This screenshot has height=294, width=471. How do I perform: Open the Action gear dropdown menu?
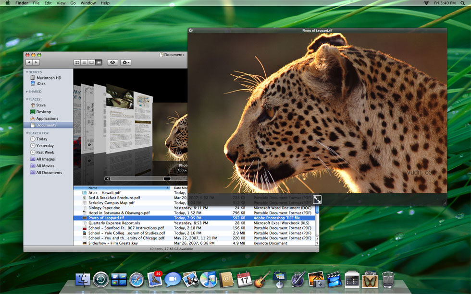pyautogui.click(x=125, y=62)
